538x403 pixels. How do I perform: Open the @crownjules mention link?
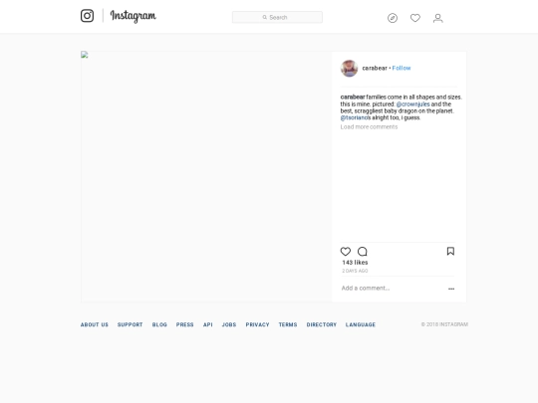click(x=412, y=104)
